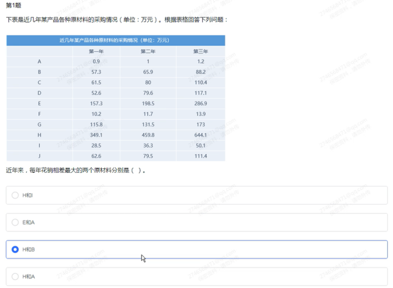Click the 115.8 cell in row G
The width and height of the screenshot is (393, 288).
click(96, 124)
